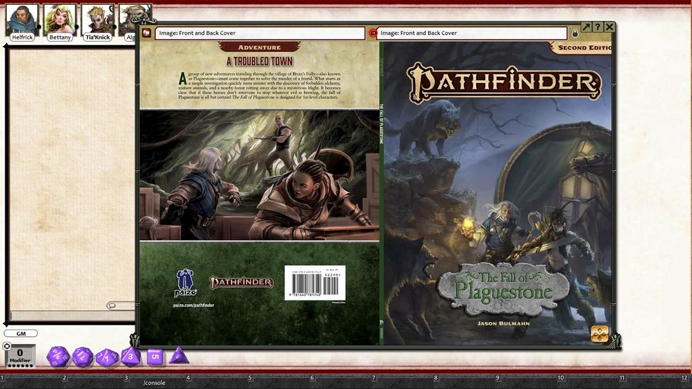Toggle the red ID marker on the image title

coord(372,33)
